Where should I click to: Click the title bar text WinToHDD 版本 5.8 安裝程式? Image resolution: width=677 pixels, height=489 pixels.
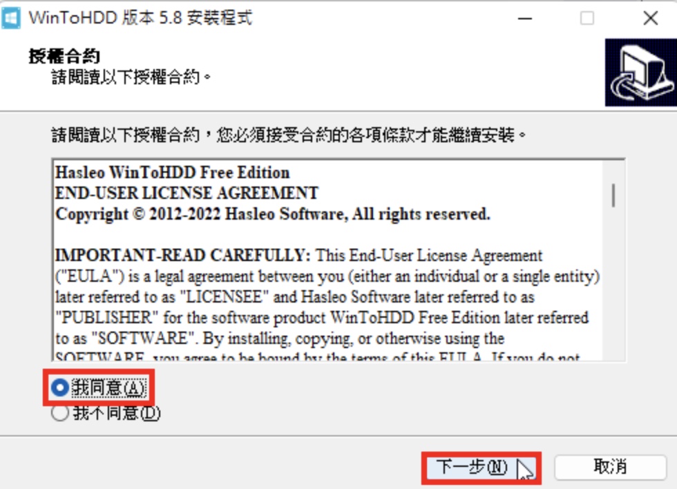click(140, 18)
